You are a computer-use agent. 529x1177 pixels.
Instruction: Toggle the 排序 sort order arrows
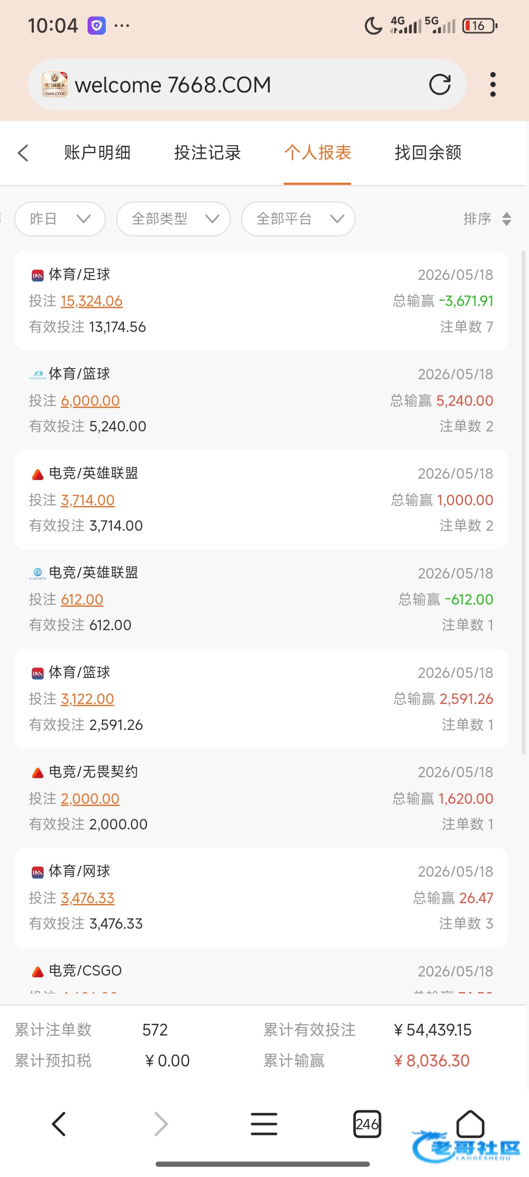point(506,219)
